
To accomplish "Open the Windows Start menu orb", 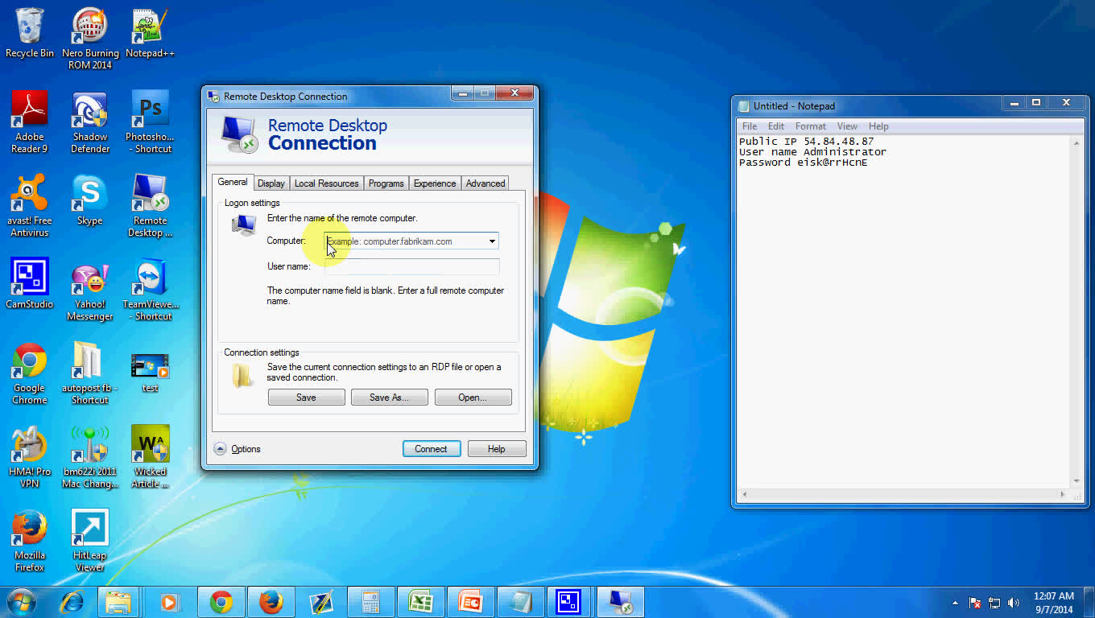I will 22,602.
